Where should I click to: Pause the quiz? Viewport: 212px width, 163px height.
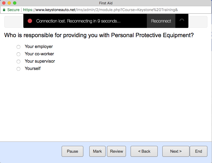pos(72,151)
